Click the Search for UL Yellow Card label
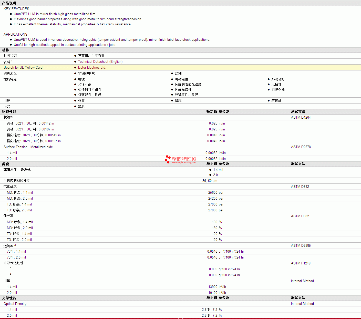361x319 pixels. click(23, 68)
